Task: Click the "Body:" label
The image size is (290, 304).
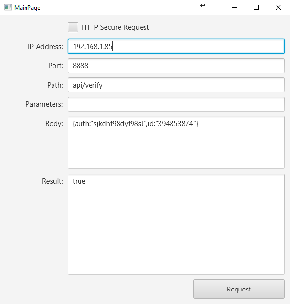Action: coord(54,124)
